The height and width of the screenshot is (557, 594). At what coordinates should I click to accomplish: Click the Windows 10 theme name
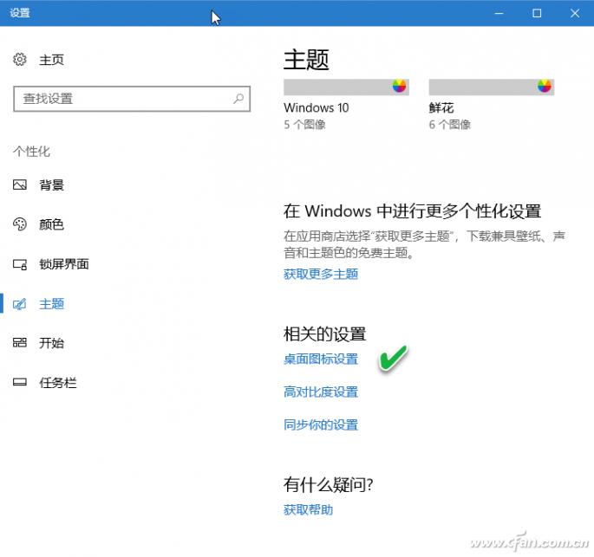coord(317,107)
